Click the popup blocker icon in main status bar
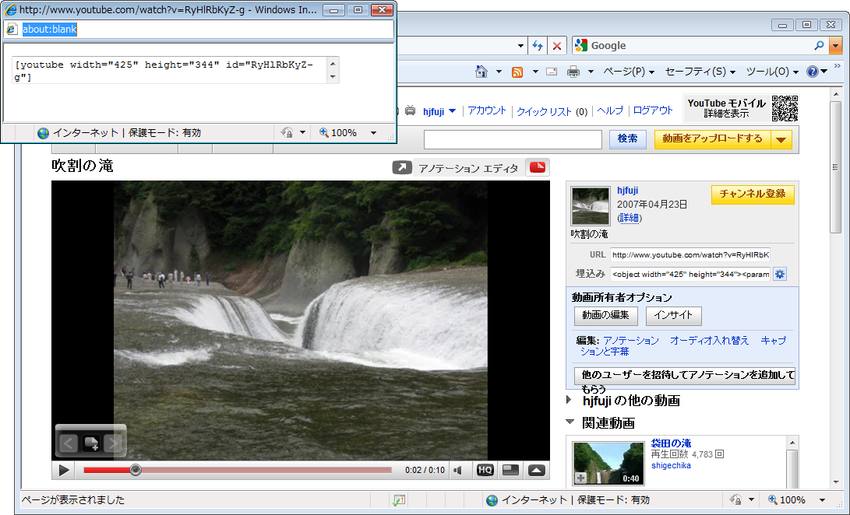Screen dimensions: 850x515 click(399, 500)
